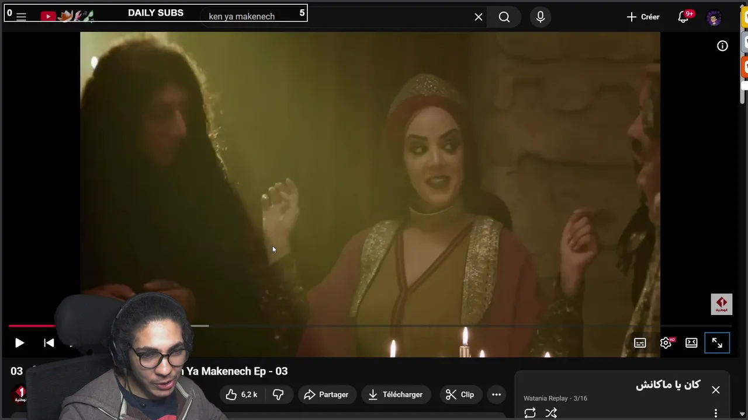The height and width of the screenshot is (420, 748).
Task: Jump to the previous video in playlist
Action: (49, 343)
